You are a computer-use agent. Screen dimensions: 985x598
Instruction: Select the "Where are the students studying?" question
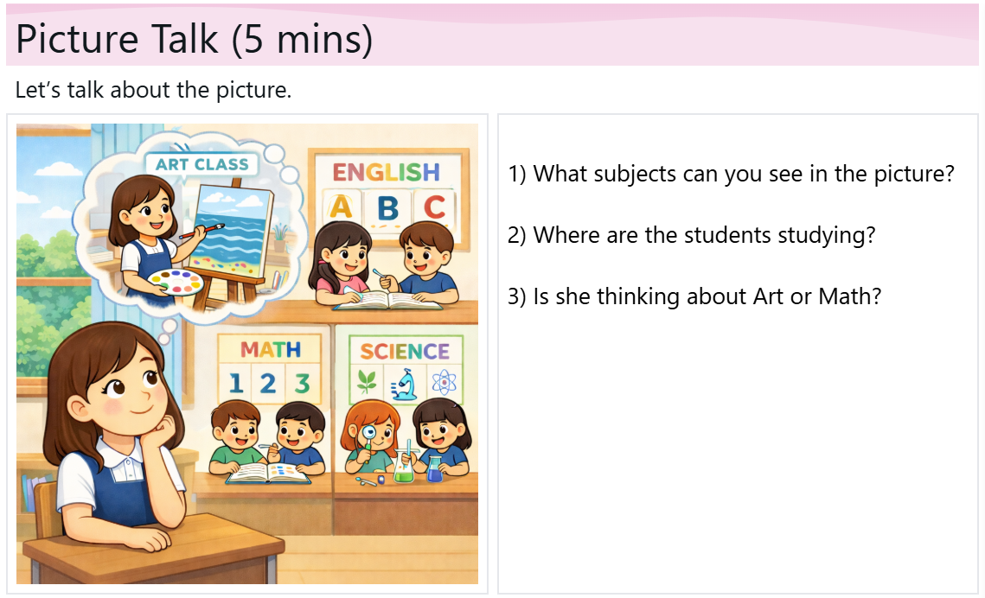(691, 235)
